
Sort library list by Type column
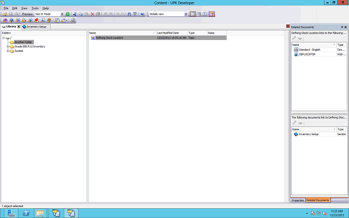point(197,33)
